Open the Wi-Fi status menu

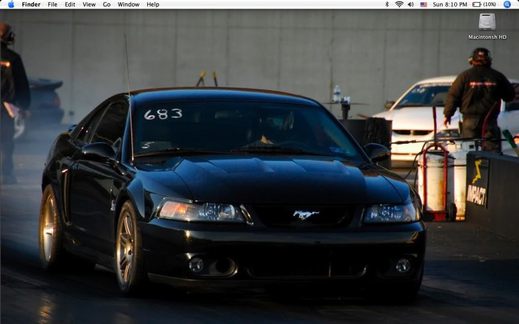399,4
